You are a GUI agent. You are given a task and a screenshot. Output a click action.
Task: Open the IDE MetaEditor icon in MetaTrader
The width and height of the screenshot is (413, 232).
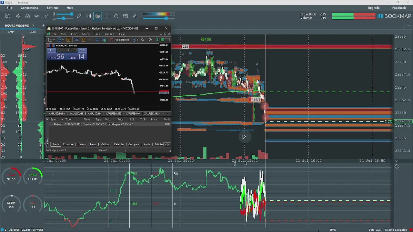pos(76,40)
